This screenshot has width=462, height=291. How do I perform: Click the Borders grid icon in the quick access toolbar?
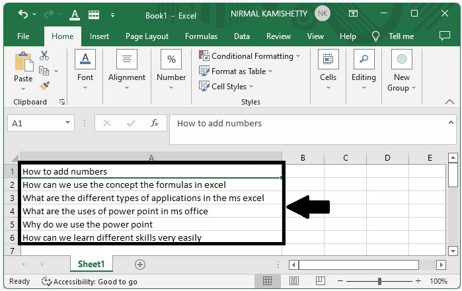[94, 15]
